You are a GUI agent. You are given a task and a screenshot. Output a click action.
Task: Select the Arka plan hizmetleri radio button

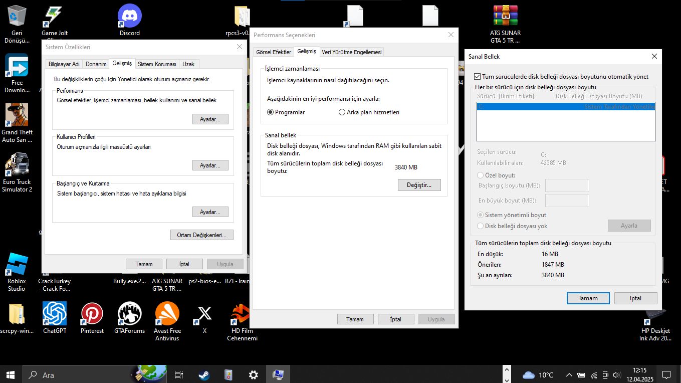[x=342, y=112]
